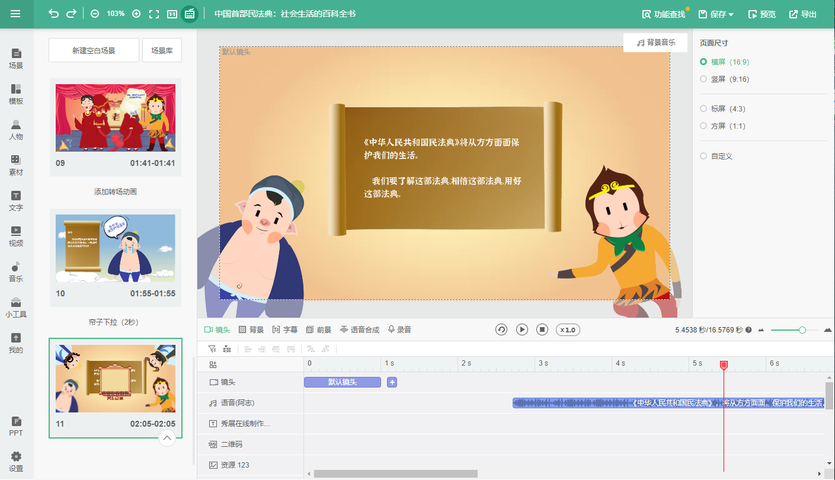
Task: Open 音乐 music panel in sidebar
Action: tap(16, 272)
